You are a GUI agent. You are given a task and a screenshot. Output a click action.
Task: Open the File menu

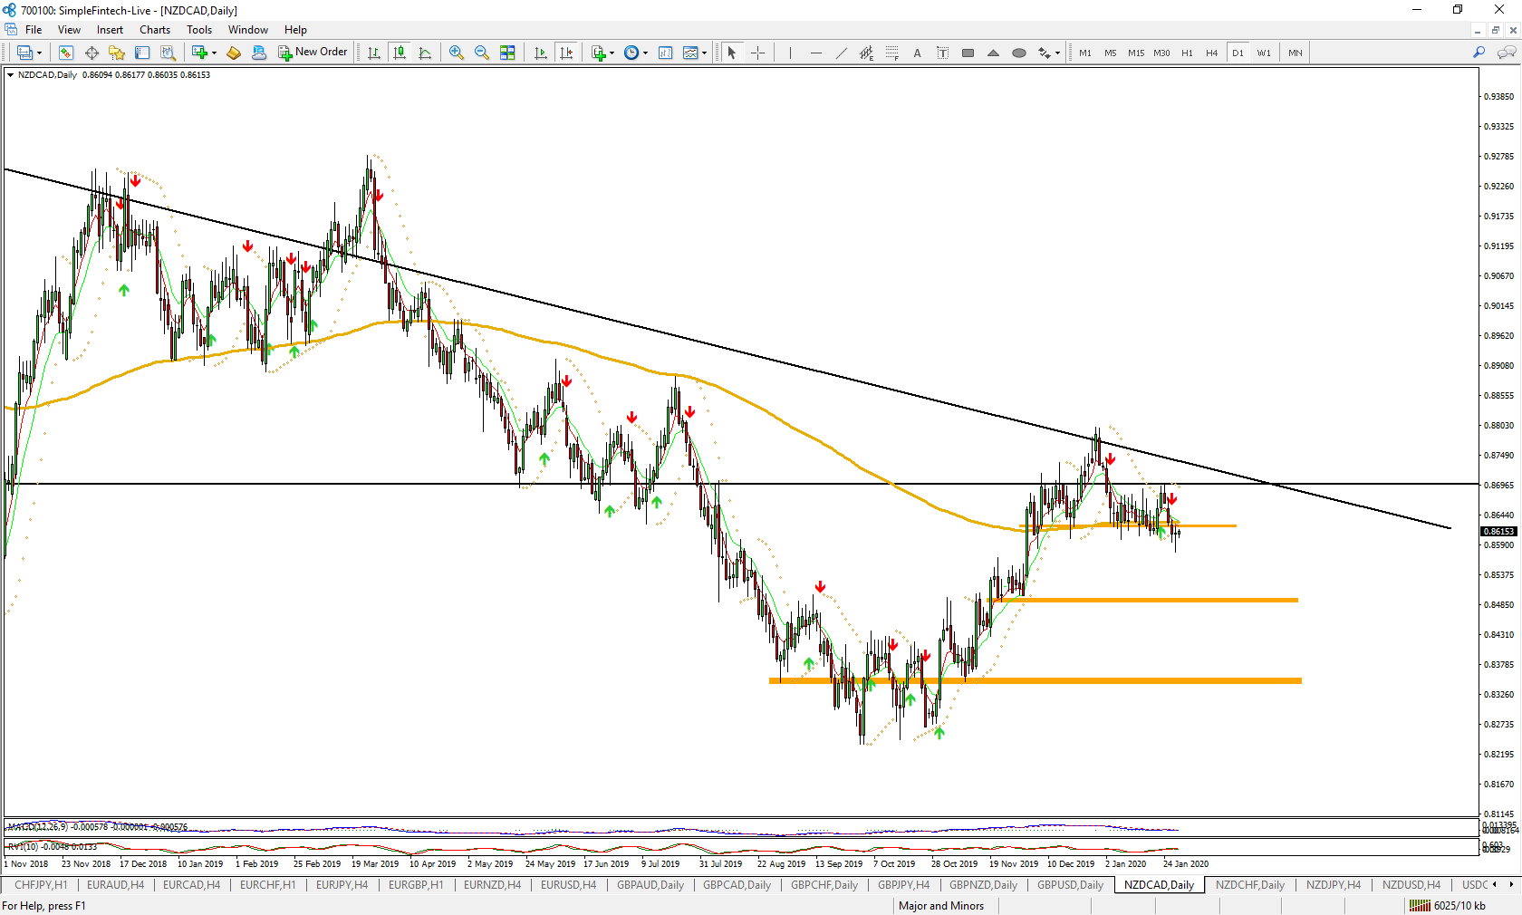pyautogui.click(x=34, y=30)
